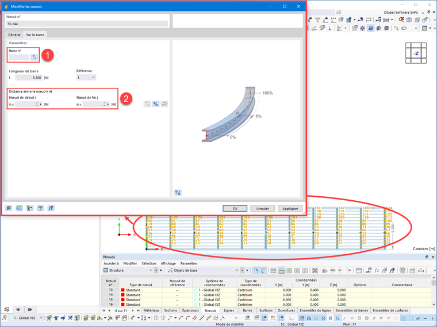The width and height of the screenshot is (437, 327).
Task: Click the cyan coordinate system swatch in row 14
Action: 195,295
